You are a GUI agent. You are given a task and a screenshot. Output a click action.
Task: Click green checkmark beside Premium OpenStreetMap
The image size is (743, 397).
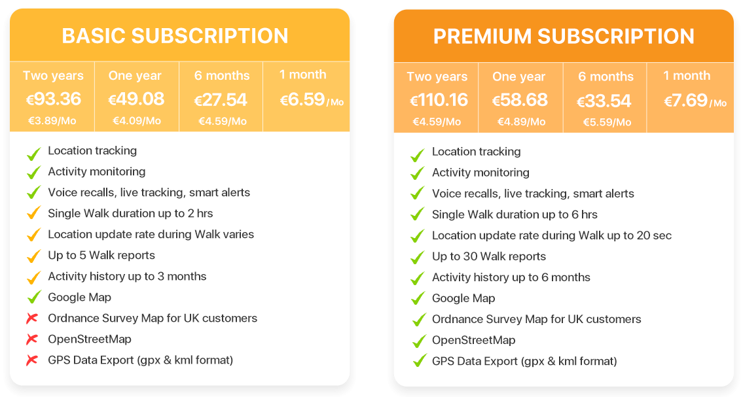tap(418, 340)
